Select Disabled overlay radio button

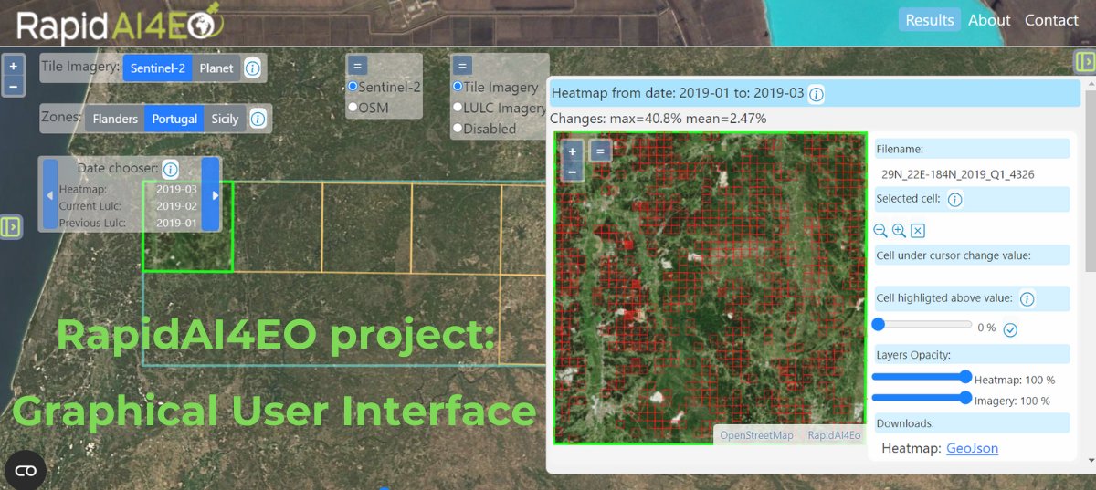[x=458, y=129]
